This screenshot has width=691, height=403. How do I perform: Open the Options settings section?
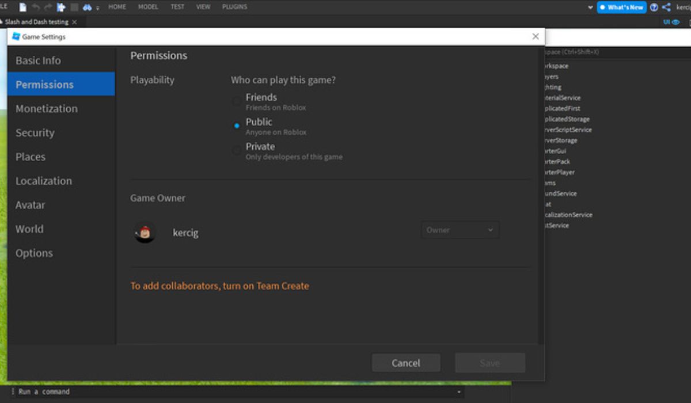(x=61, y=253)
